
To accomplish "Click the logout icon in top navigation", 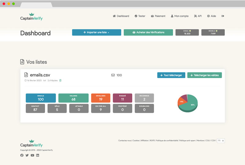I will (x=223, y=16).
